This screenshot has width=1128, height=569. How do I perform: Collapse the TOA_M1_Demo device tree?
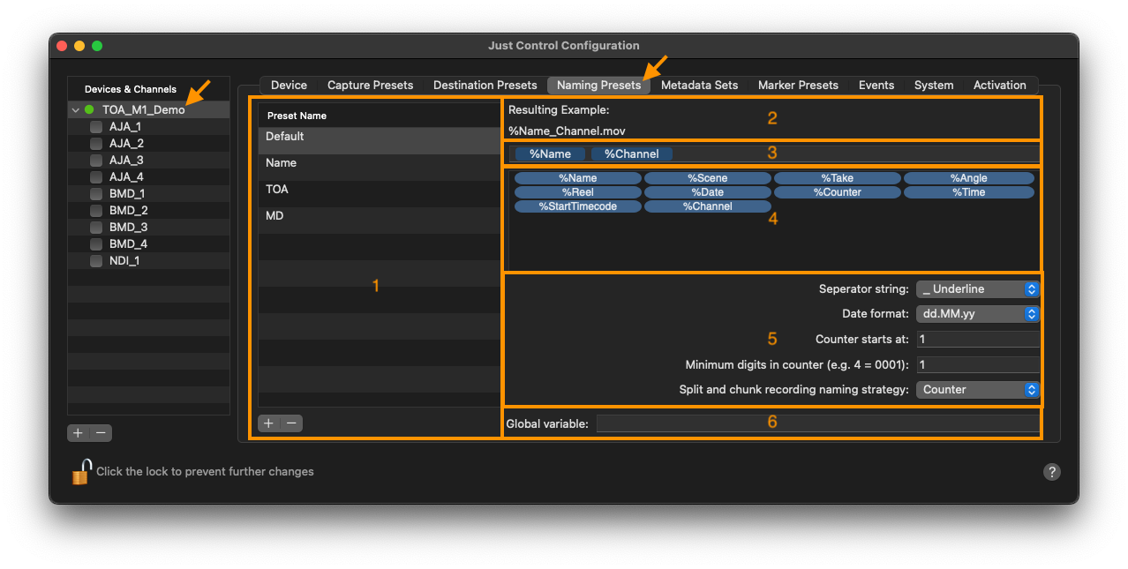click(x=76, y=110)
